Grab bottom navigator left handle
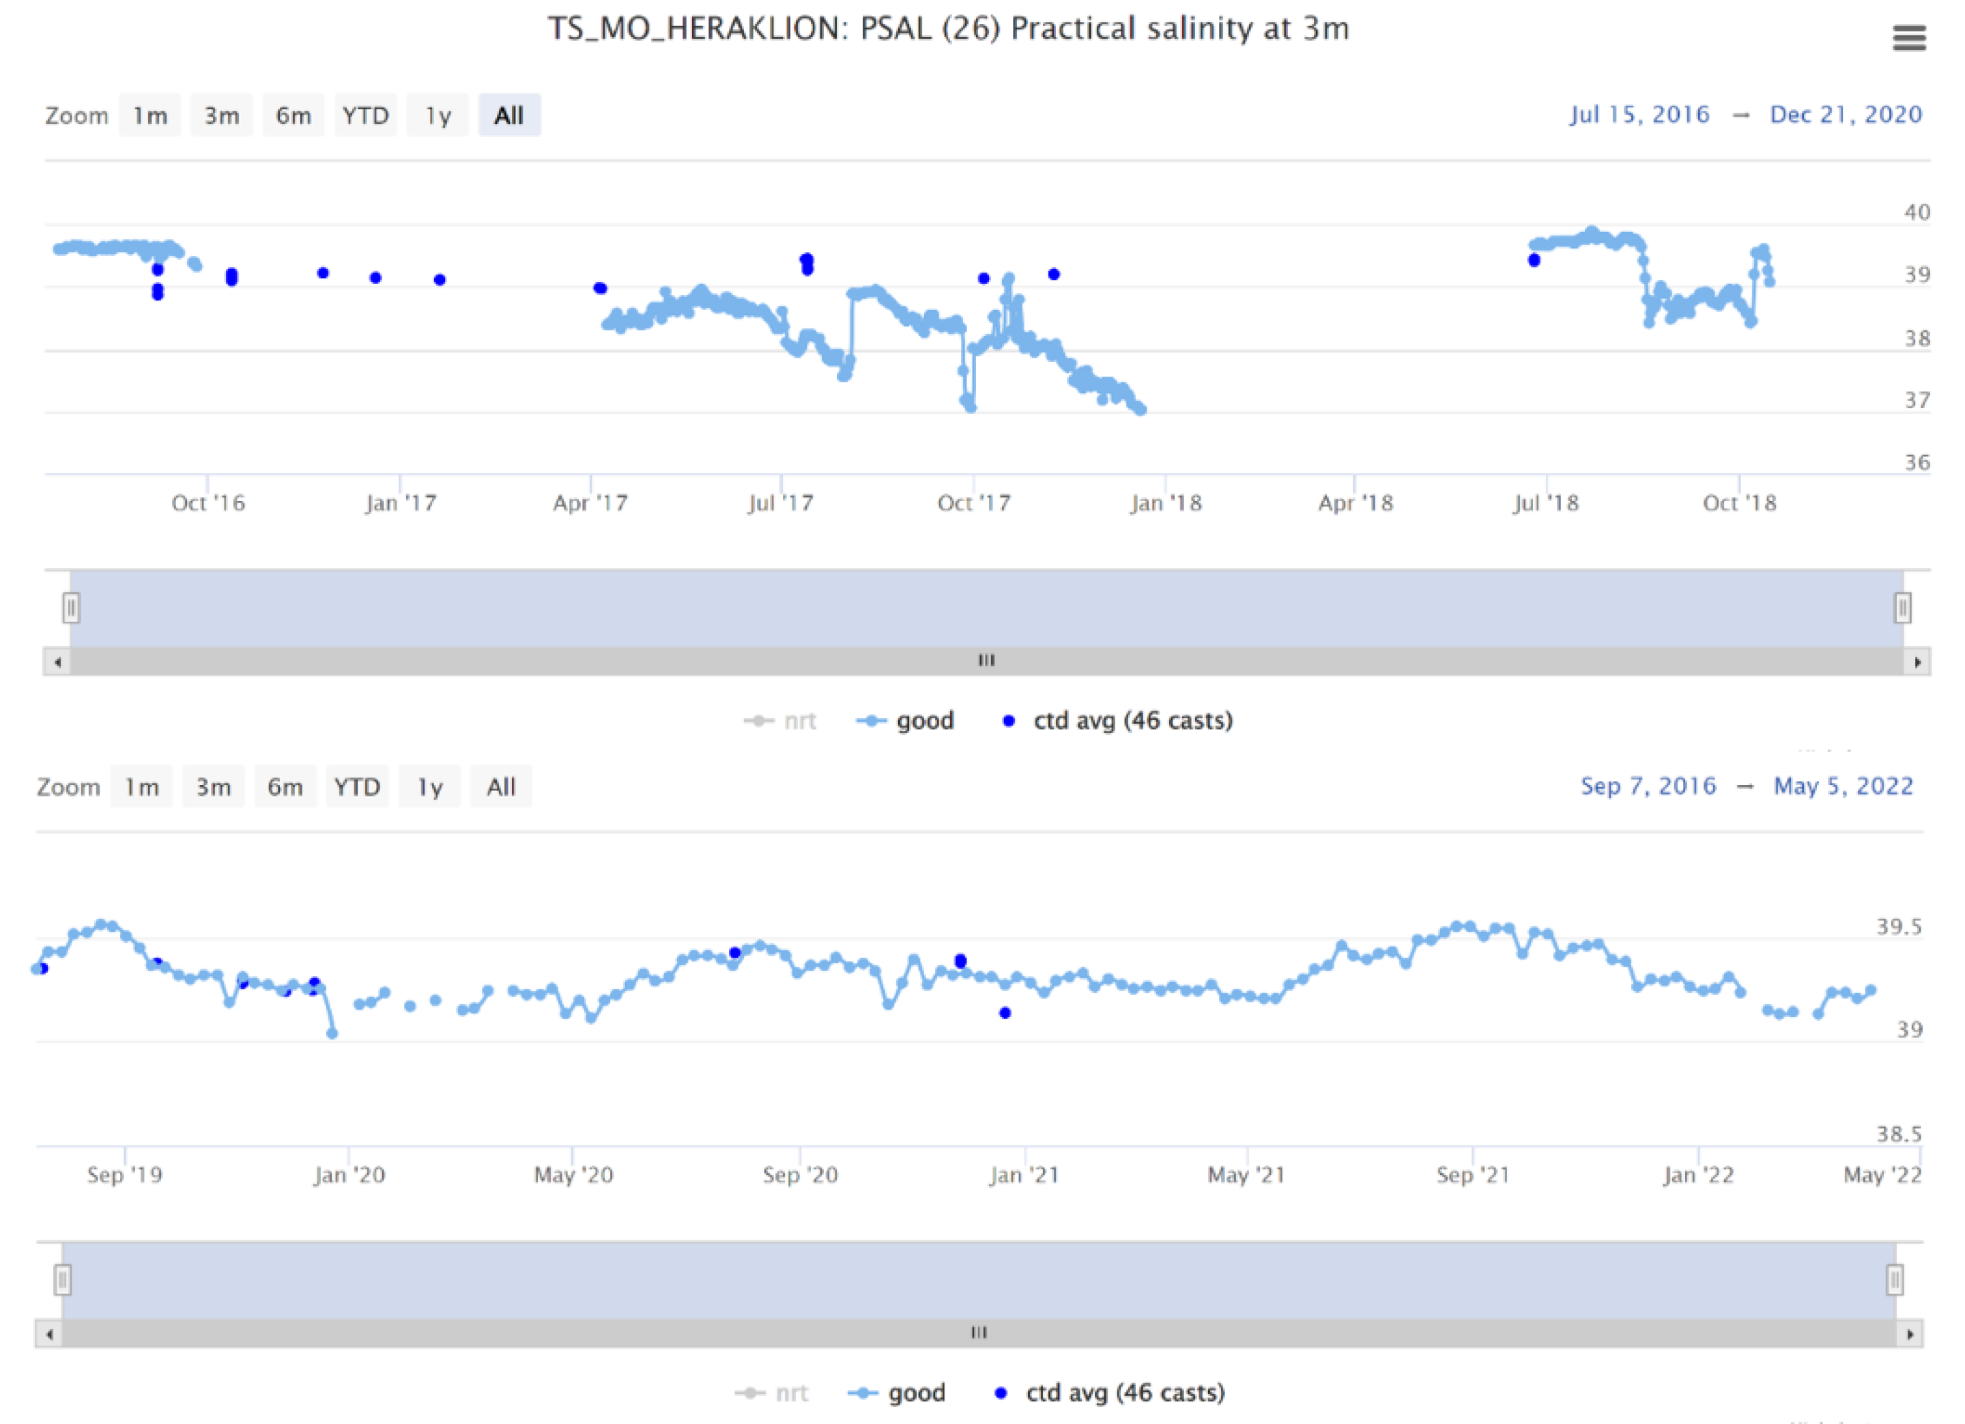The image size is (1965, 1424). tap(62, 1279)
